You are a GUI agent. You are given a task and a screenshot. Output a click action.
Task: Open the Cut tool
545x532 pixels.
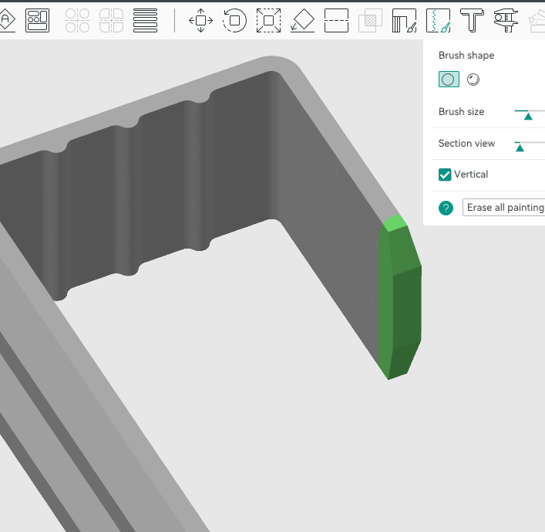[x=336, y=20]
